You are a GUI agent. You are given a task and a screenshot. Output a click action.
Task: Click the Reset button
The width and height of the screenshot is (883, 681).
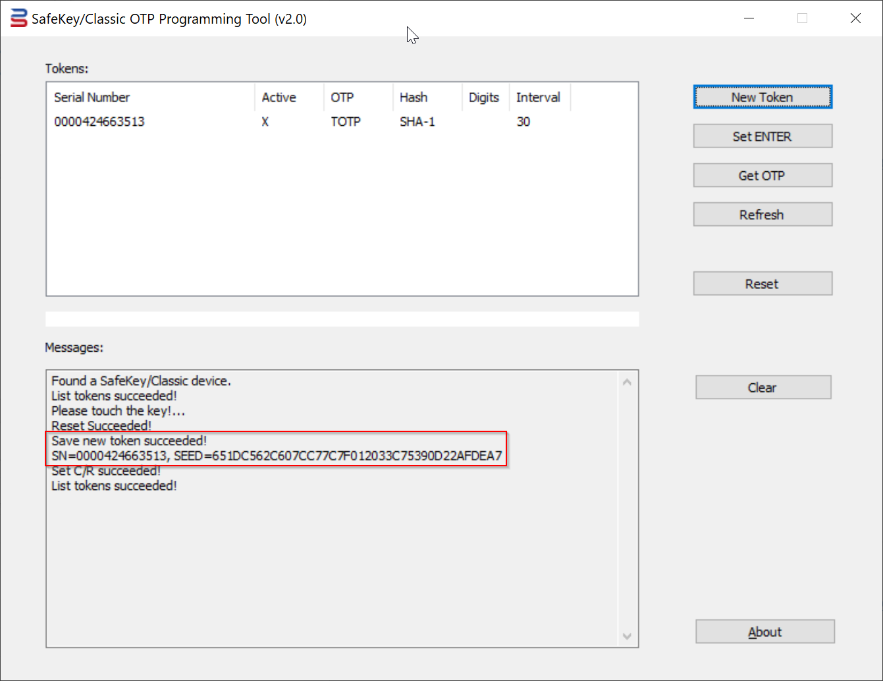click(x=762, y=284)
